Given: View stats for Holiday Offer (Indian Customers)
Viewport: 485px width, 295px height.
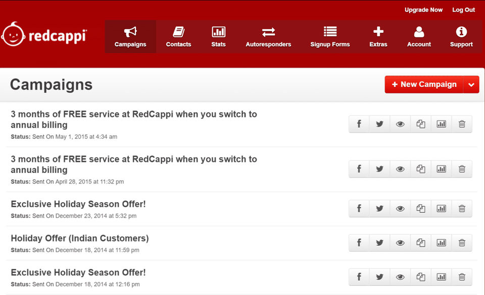Looking at the screenshot, I should 441,243.
